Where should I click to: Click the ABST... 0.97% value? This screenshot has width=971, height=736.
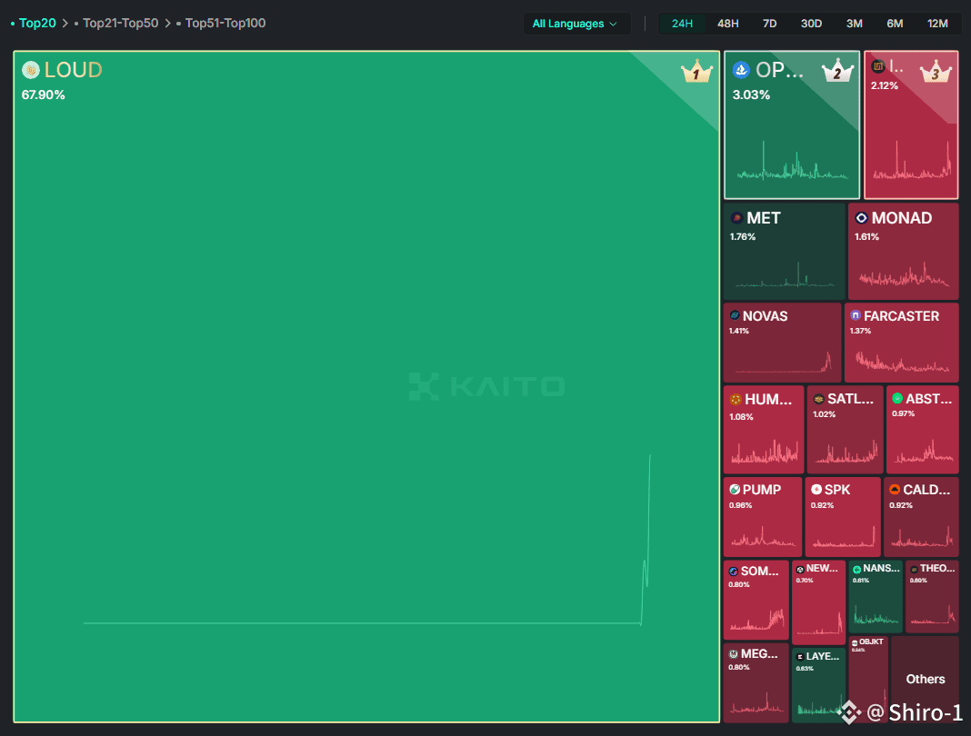(x=903, y=413)
